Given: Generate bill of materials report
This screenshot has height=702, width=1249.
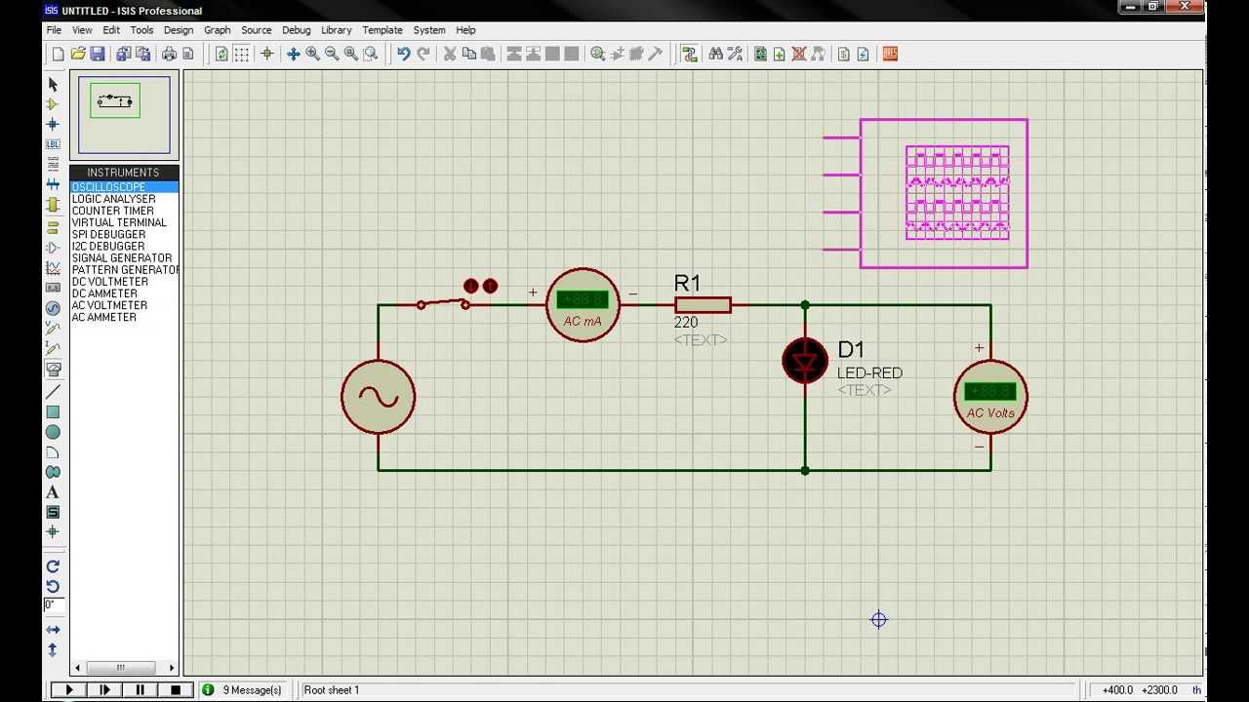Looking at the screenshot, I should pyautogui.click(x=844, y=54).
